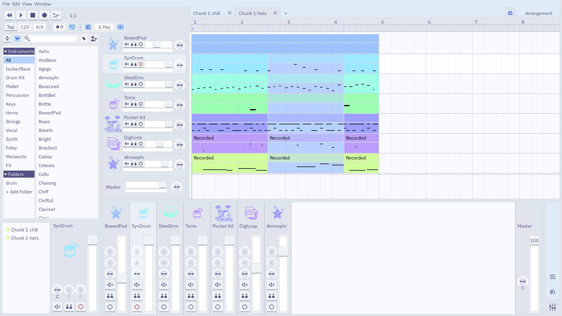The height and width of the screenshot is (316, 562).
Task: Click the Master volume slider in the track list
Action: pyautogui.click(x=146, y=185)
